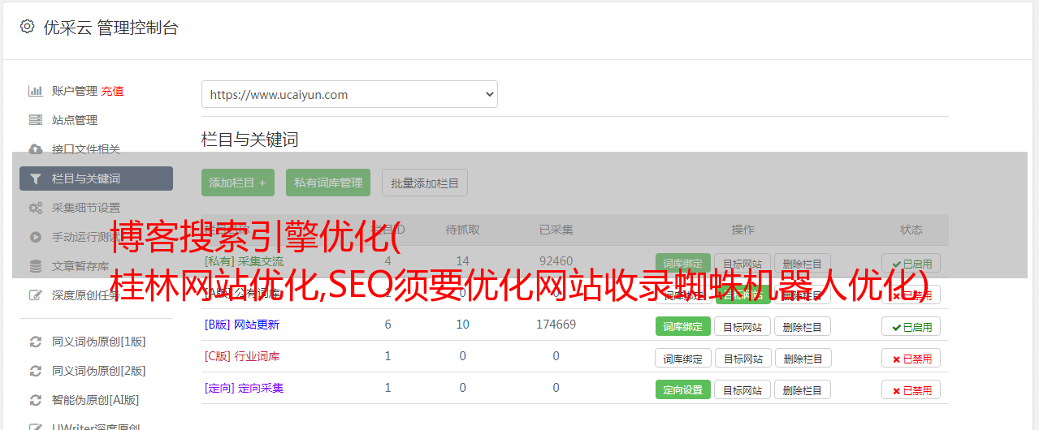Screen dimensions: 1039x430
Task: Click 目标网站 in the 定向采集 row
Action: click(742, 389)
